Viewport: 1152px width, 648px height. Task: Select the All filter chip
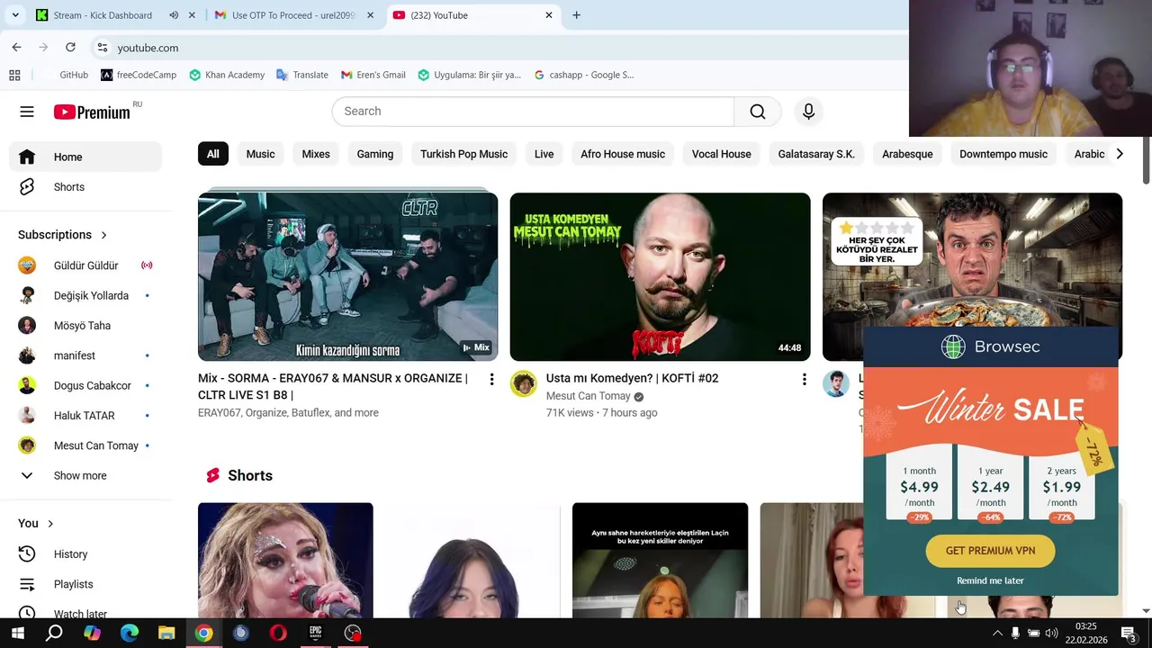pyautogui.click(x=212, y=154)
